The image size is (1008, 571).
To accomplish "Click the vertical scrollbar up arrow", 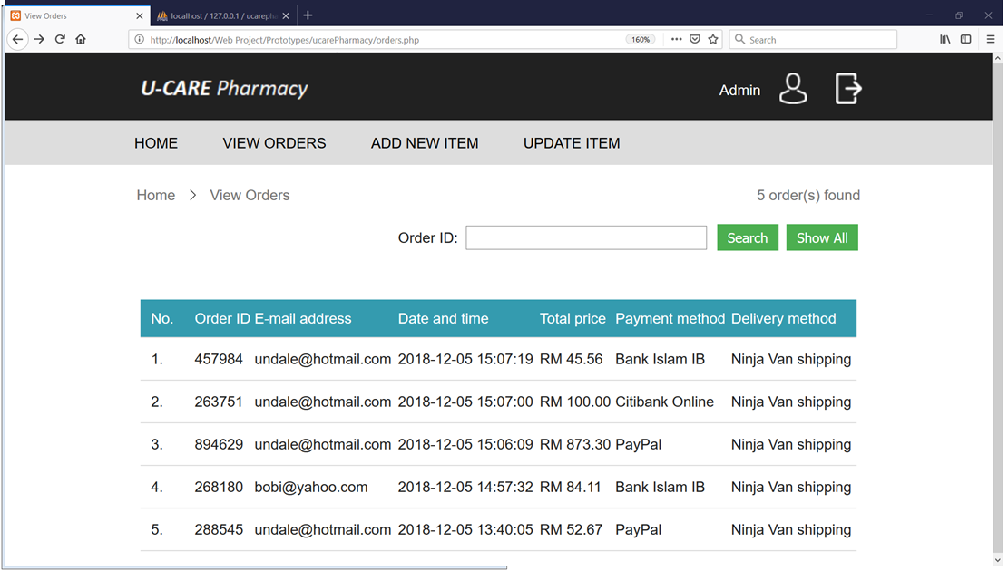I will pos(998,58).
